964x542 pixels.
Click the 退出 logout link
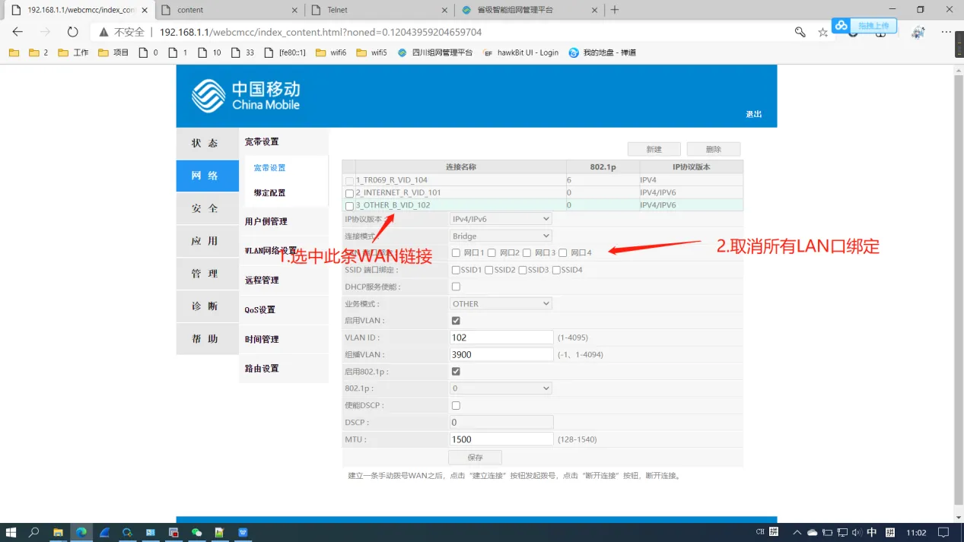(x=754, y=114)
